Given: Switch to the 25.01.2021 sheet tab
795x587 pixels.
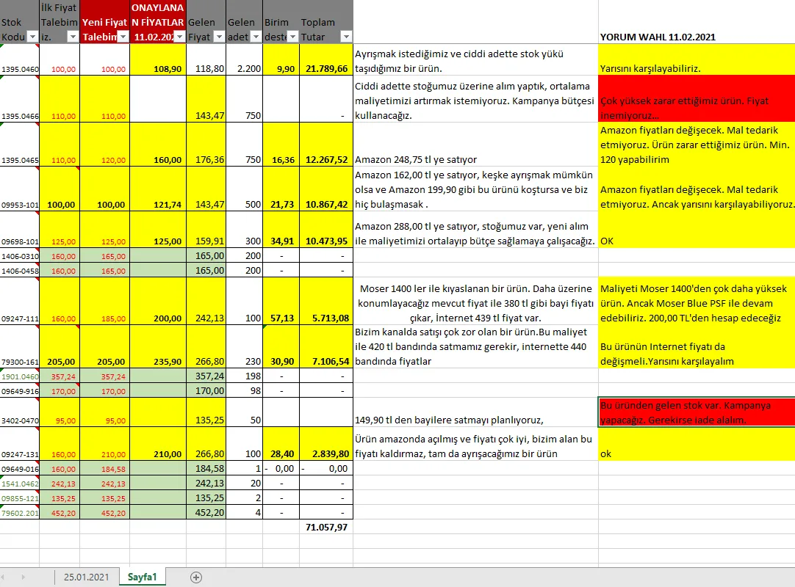Looking at the screenshot, I should [x=86, y=577].
